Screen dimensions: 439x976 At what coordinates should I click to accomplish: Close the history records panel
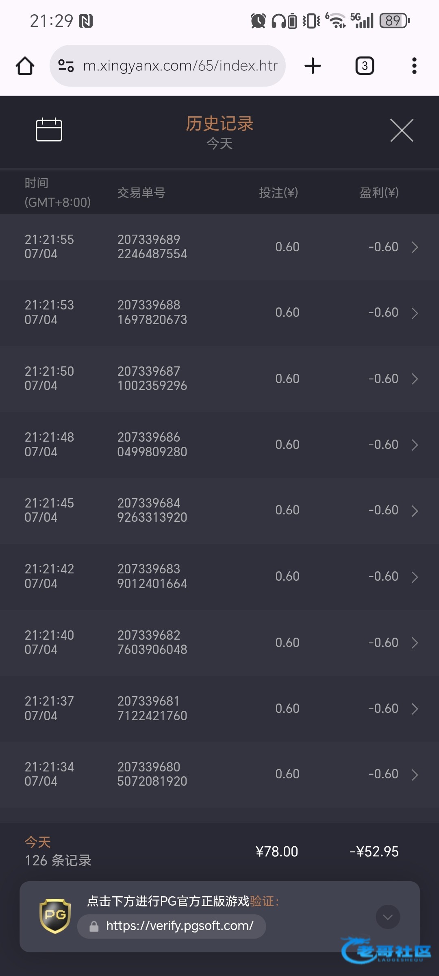pos(402,130)
